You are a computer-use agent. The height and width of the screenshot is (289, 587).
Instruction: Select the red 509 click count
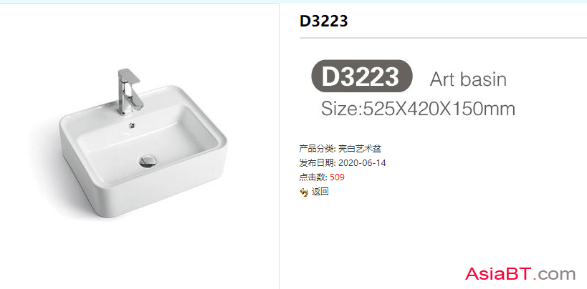(x=337, y=177)
